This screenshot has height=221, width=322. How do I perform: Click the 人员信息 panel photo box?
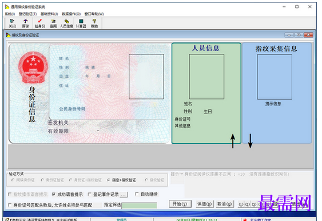tap(206, 77)
